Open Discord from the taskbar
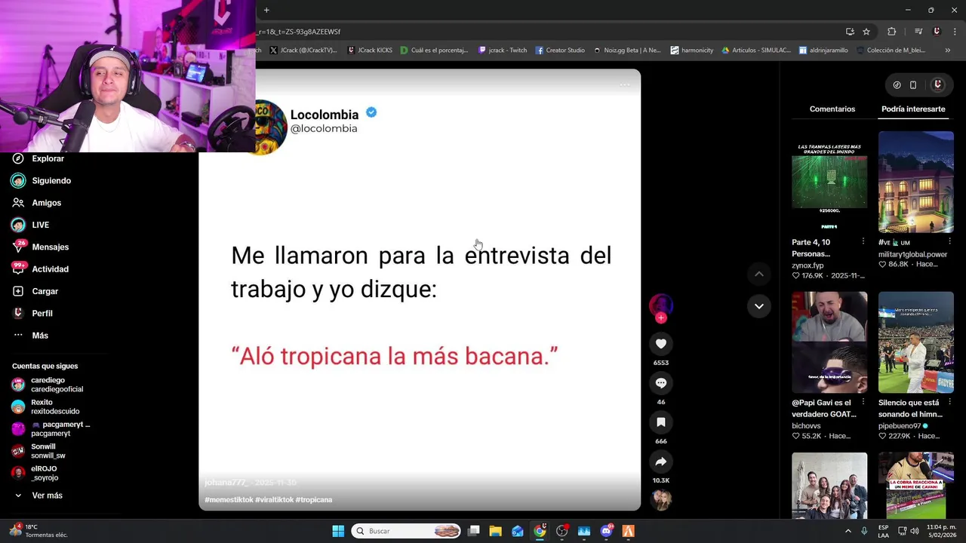This screenshot has width=966, height=543. pos(606,531)
